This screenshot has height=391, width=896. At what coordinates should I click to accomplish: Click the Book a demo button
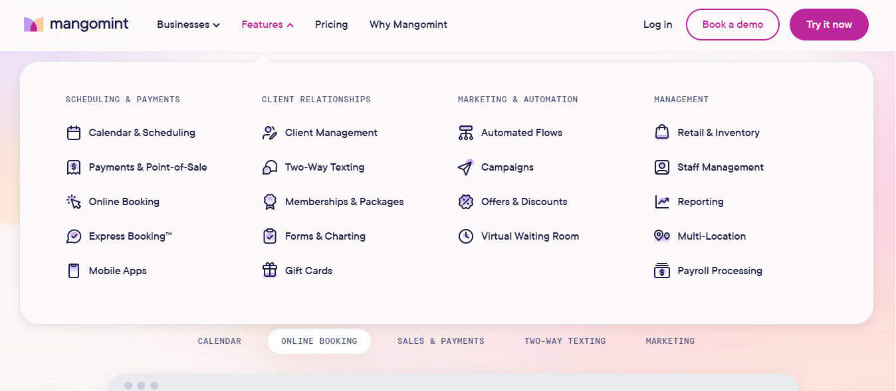point(732,25)
